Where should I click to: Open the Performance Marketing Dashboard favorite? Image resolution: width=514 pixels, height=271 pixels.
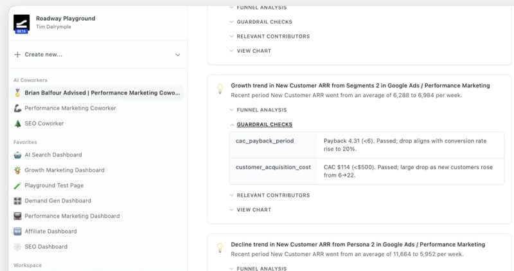pos(72,216)
